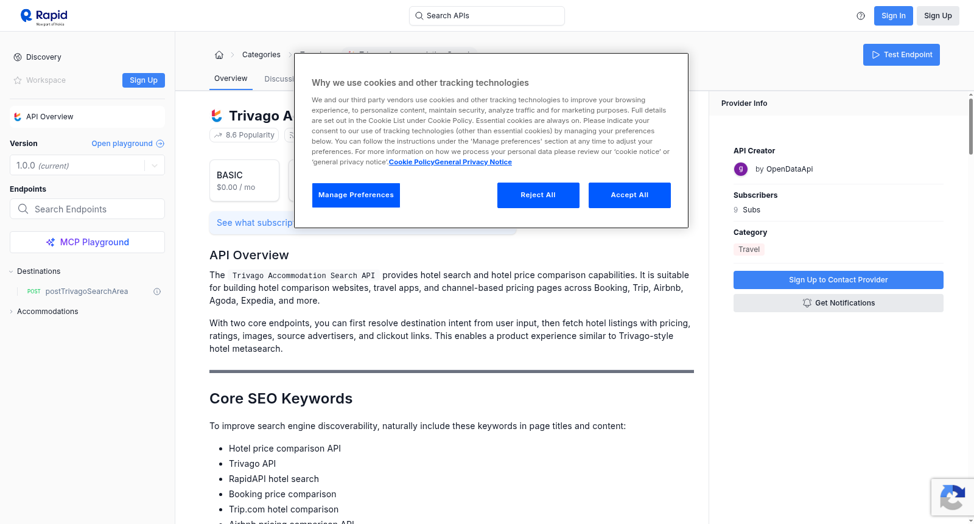Click Manage Preferences button
The width and height of the screenshot is (974, 524).
coord(356,195)
